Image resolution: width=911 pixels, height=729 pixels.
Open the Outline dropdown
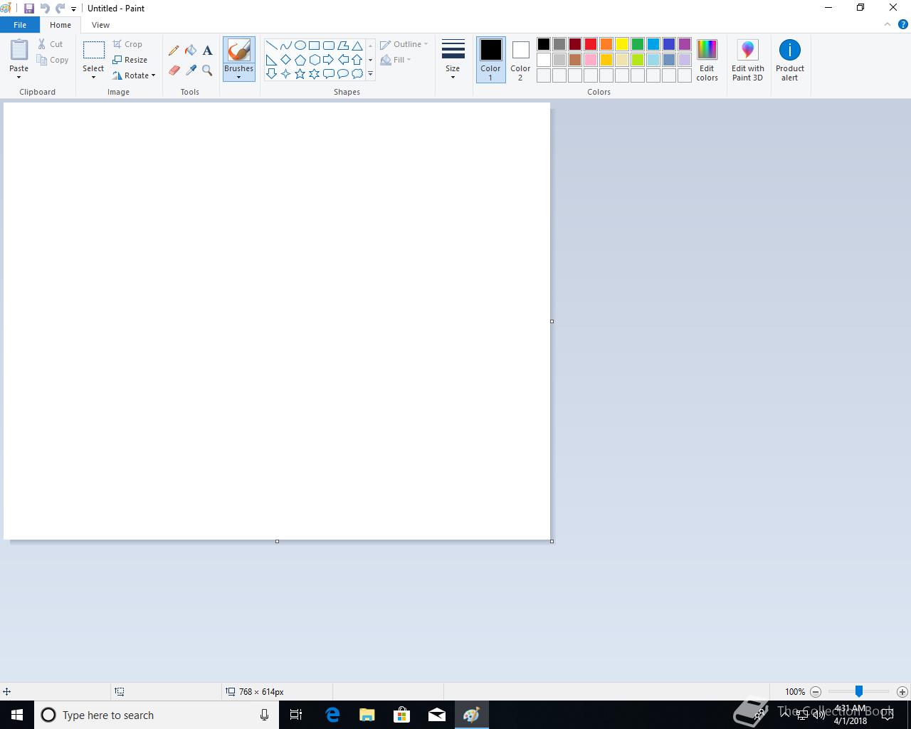coord(404,44)
